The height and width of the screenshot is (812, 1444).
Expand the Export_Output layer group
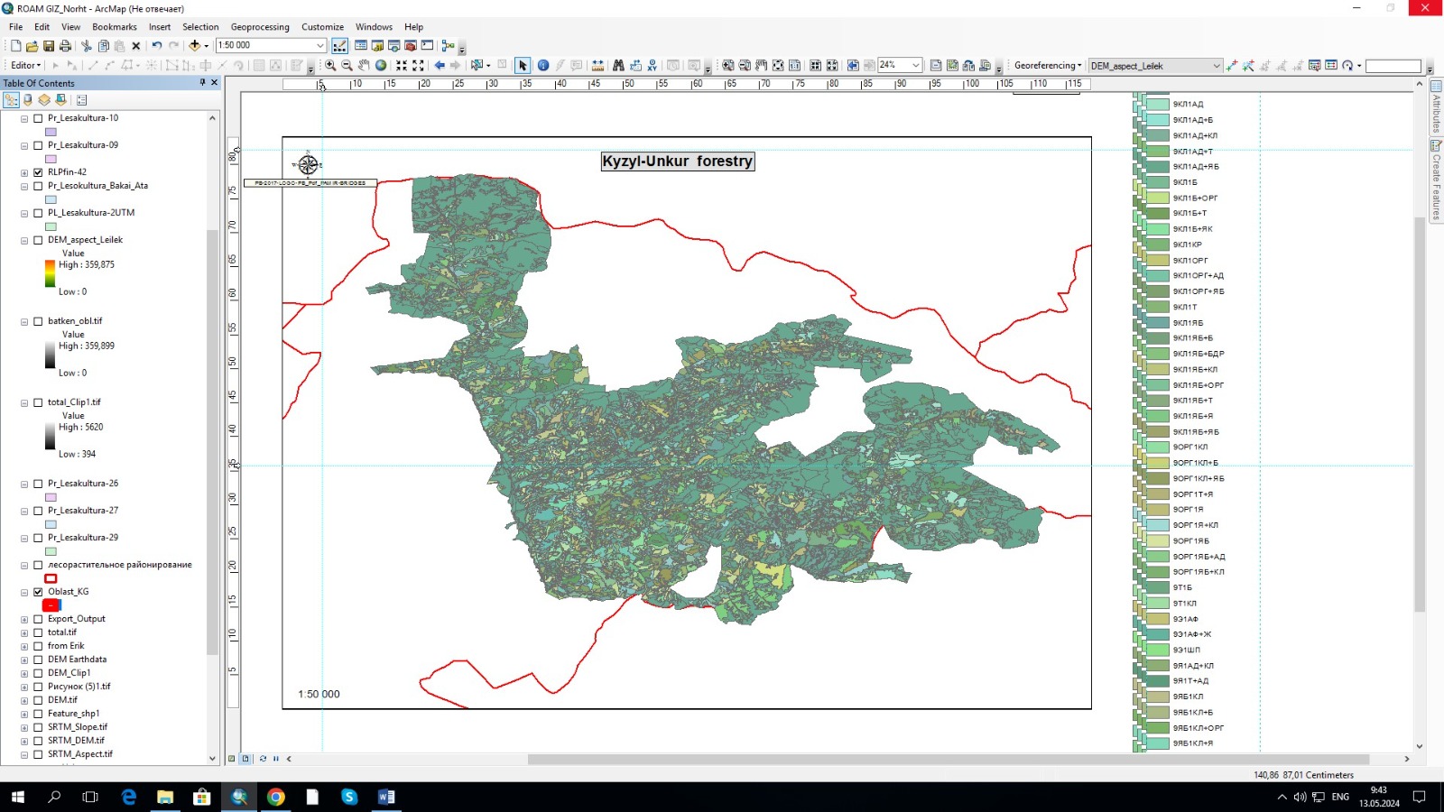pos(24,620)
